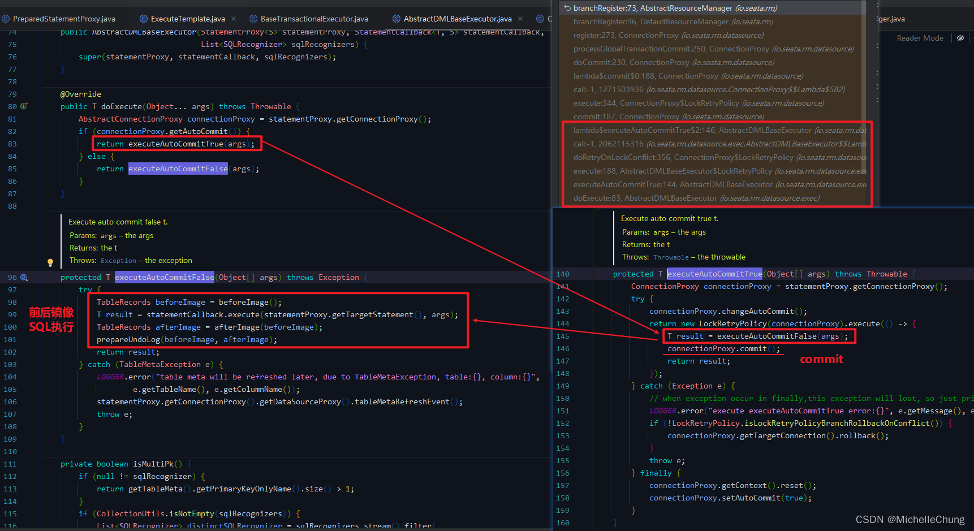Close the ExecuteTemplate.java tab

(234, 19)
